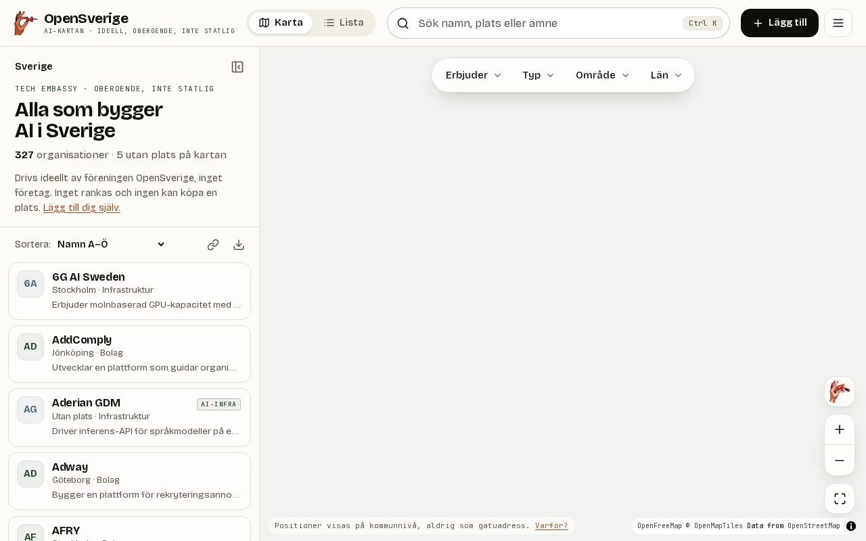Image resolution: width=866 pixels, height=541 pixels.
Task: Open map attribution info icon
Action: click(851, 526)
